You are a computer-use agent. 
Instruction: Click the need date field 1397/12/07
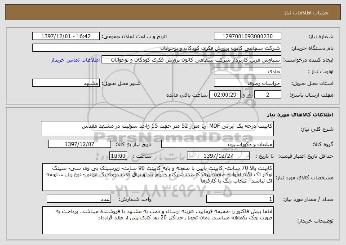coord(80,144)
